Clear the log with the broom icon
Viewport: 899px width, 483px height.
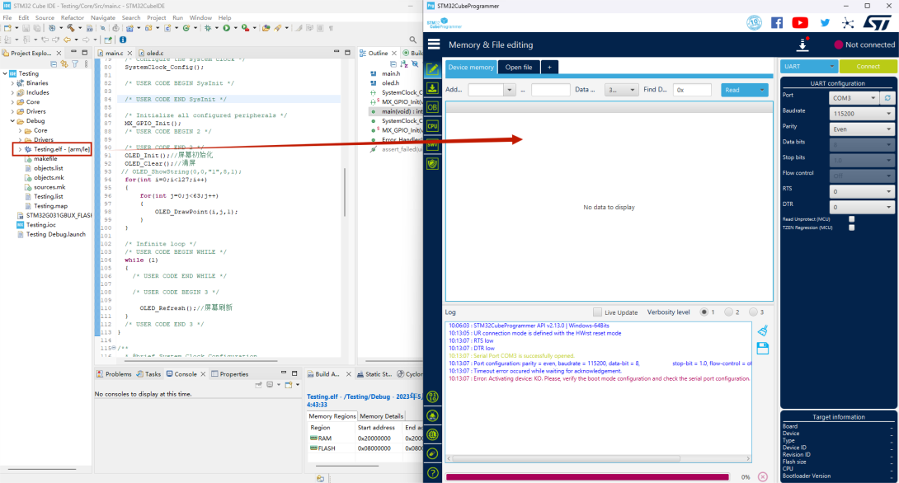763,331
